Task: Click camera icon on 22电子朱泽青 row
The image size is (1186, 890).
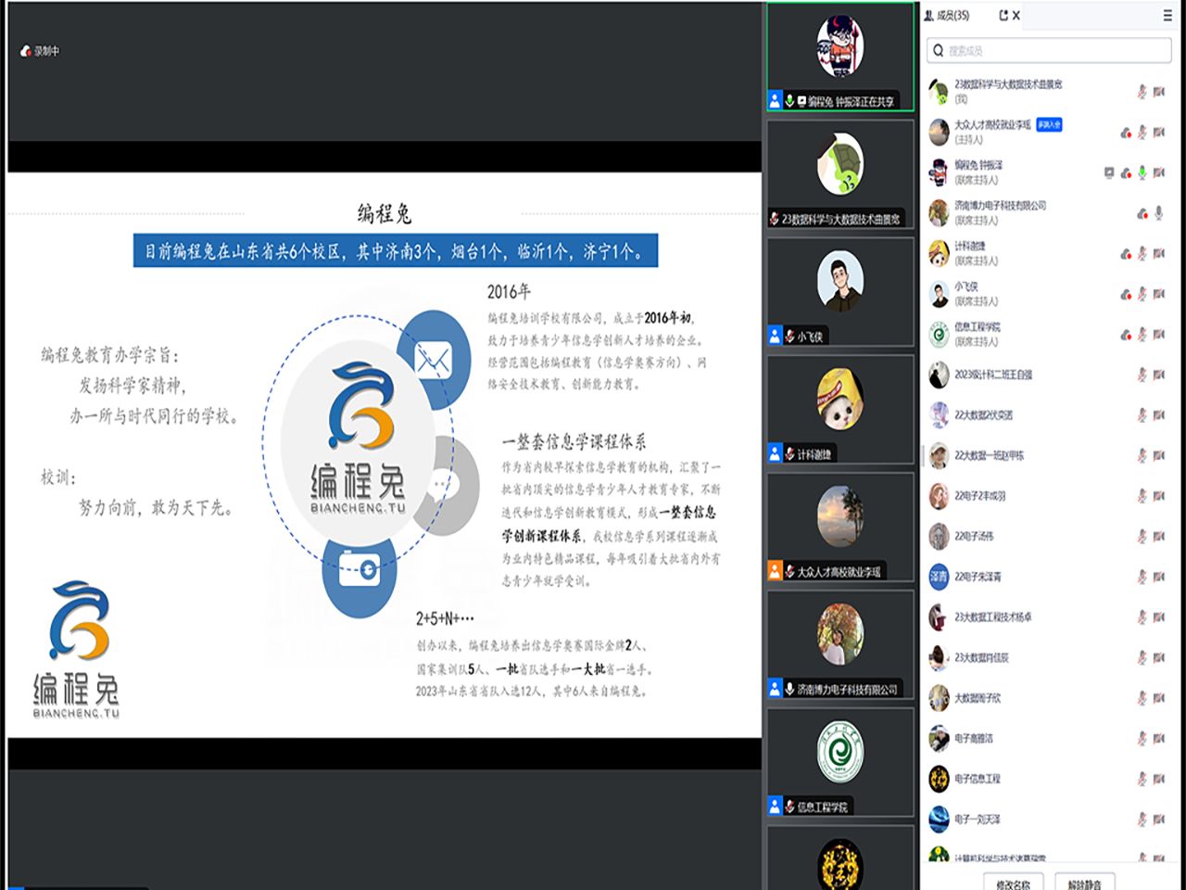Action: click(x=1158, y=577)
